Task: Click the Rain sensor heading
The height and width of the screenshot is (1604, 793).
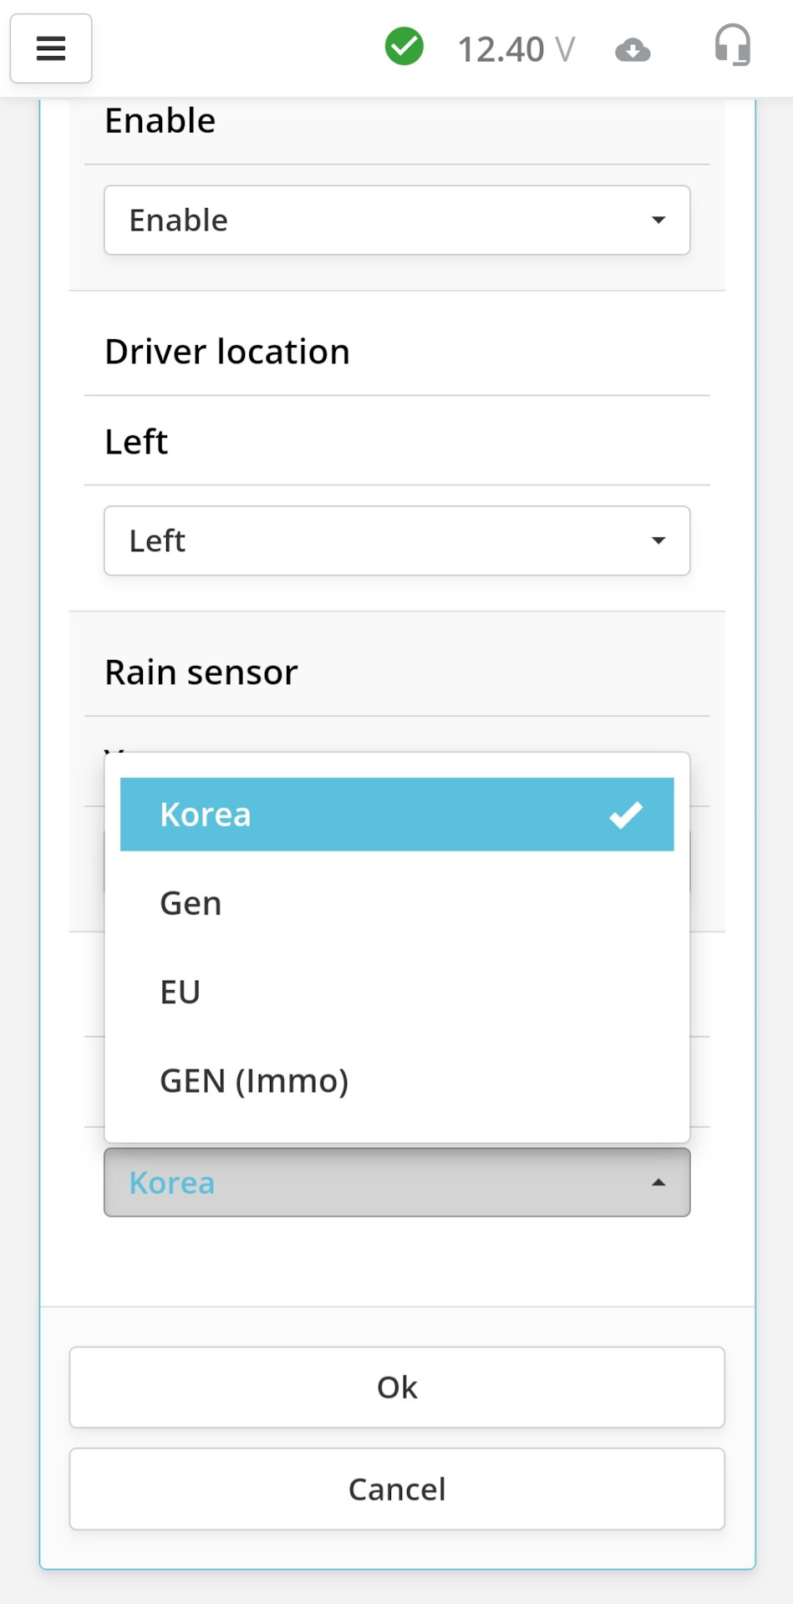Action: pyautogui.click(x=201, y=673)
